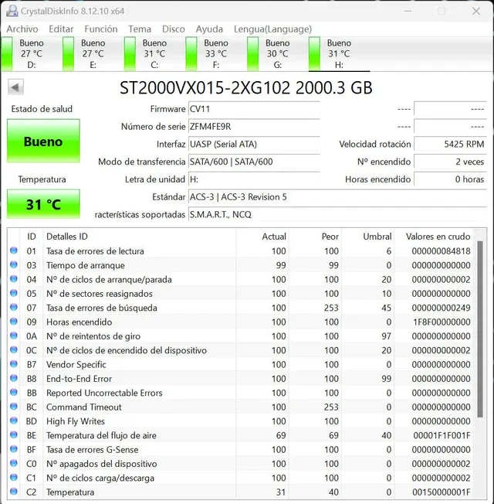Open the Ayuda menu

tap(209, 29)
